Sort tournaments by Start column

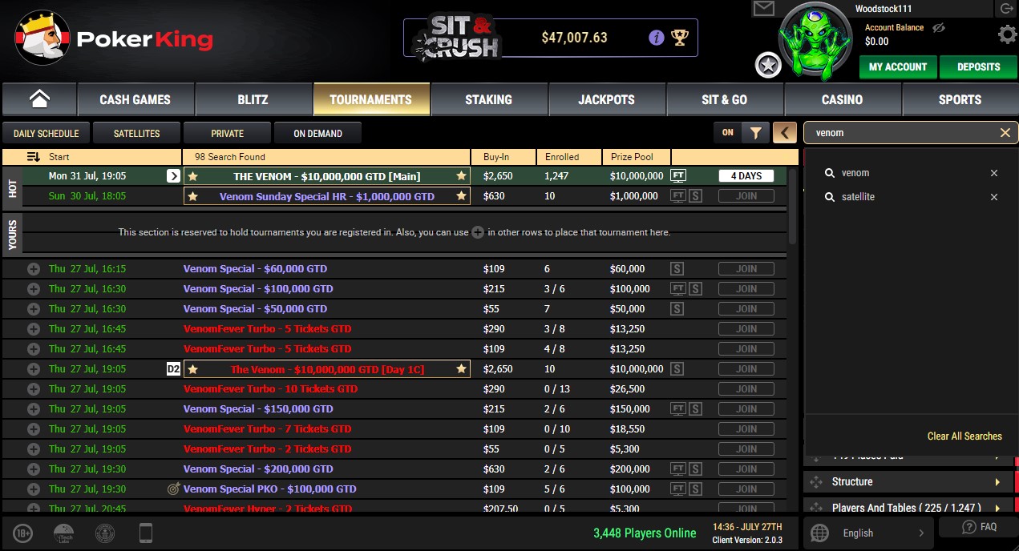tap(92, 157)
